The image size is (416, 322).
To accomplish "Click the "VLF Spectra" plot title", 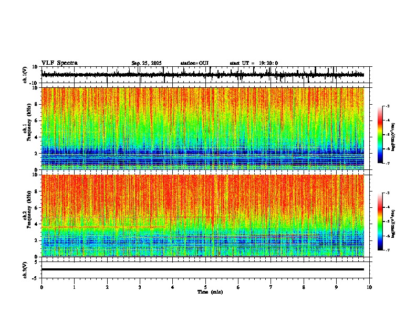I will pos(59,63).
